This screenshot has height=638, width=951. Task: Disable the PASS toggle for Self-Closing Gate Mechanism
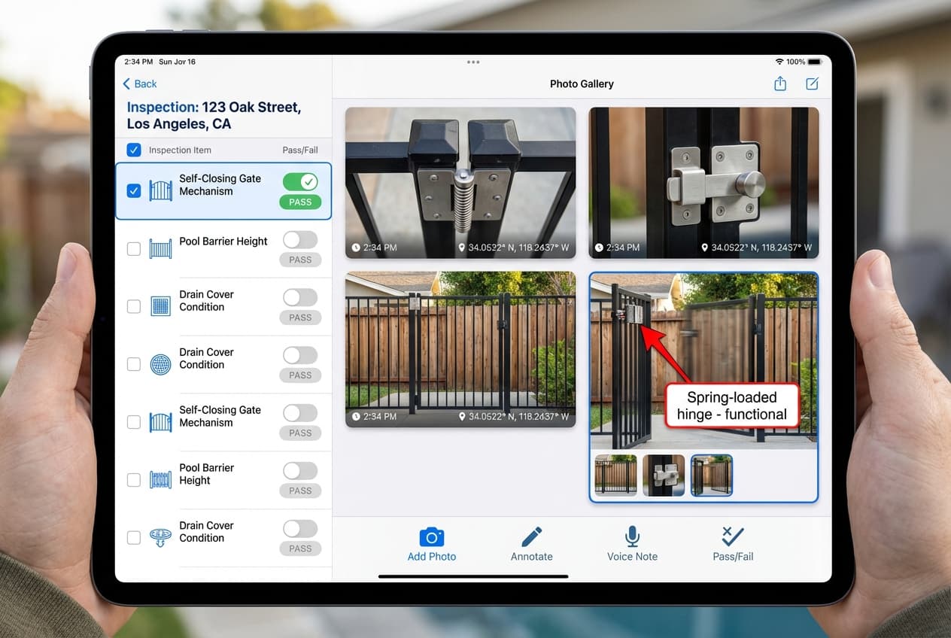300,181
